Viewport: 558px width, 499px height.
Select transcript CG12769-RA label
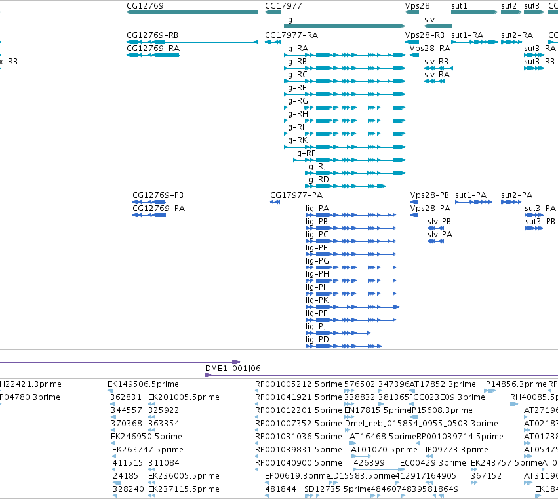pos(153,48)
